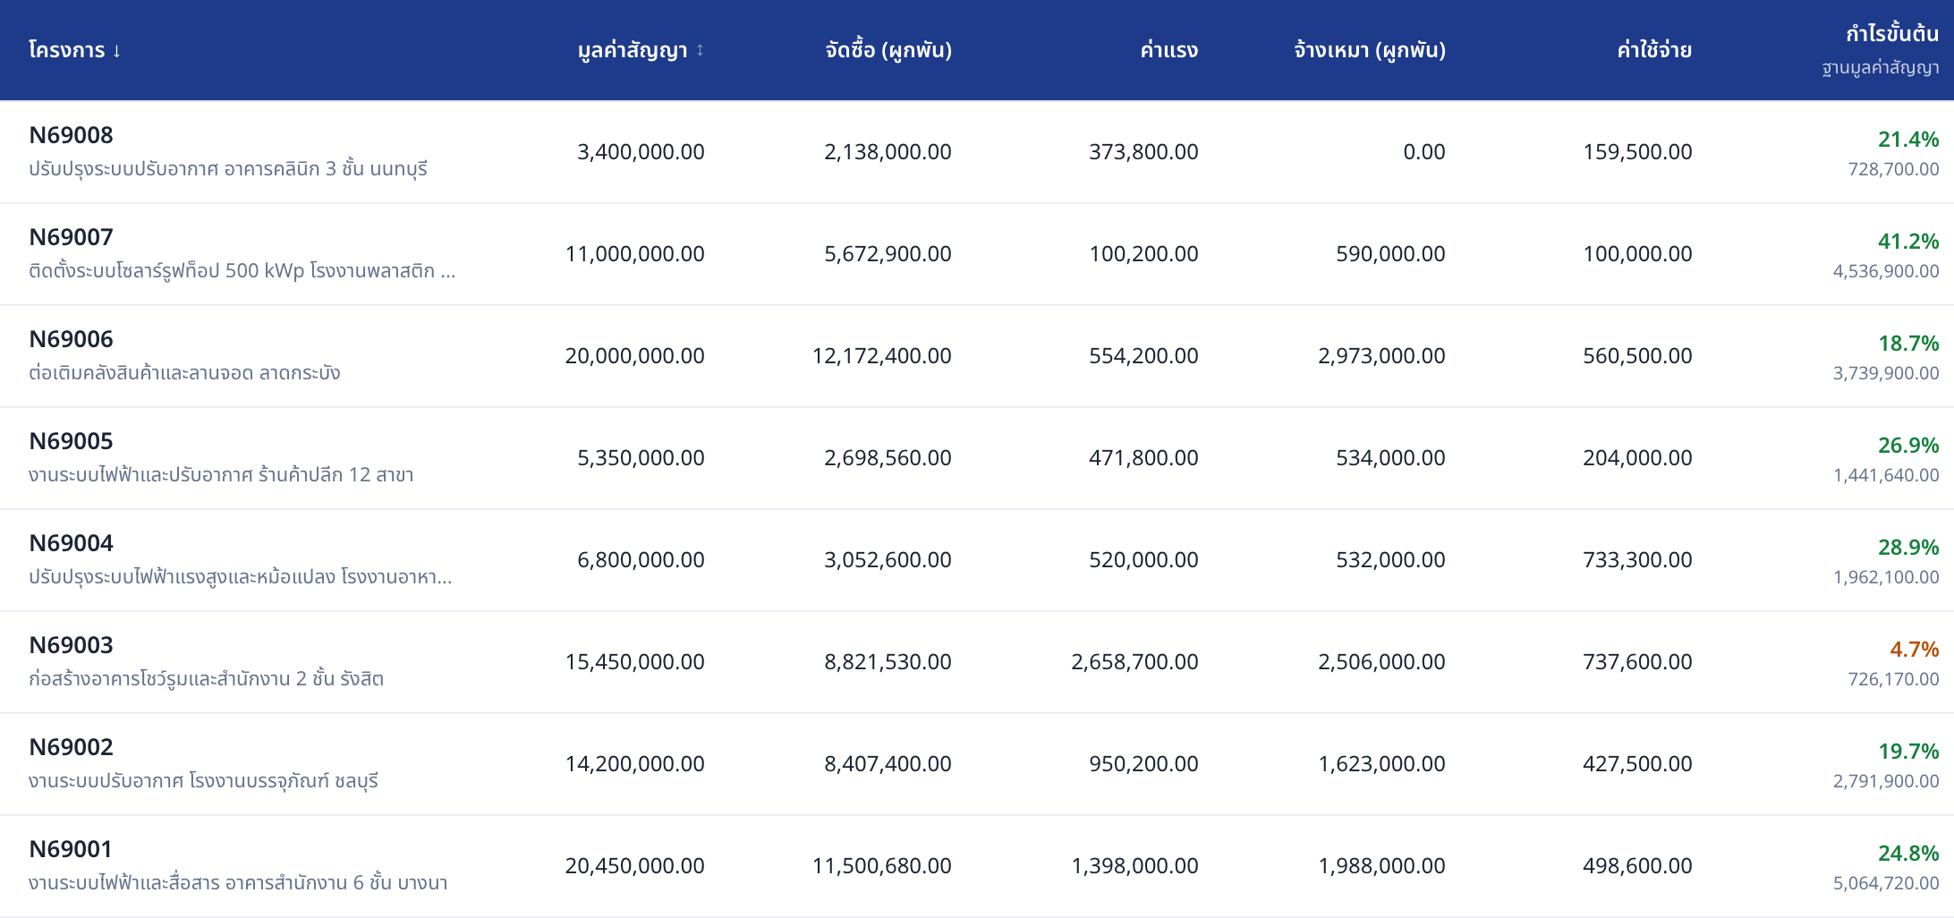Screen dimensions: 1954x918
Task: Click the 0.00 subcontract cell of N69008
Action: [x=1424, y=152]
